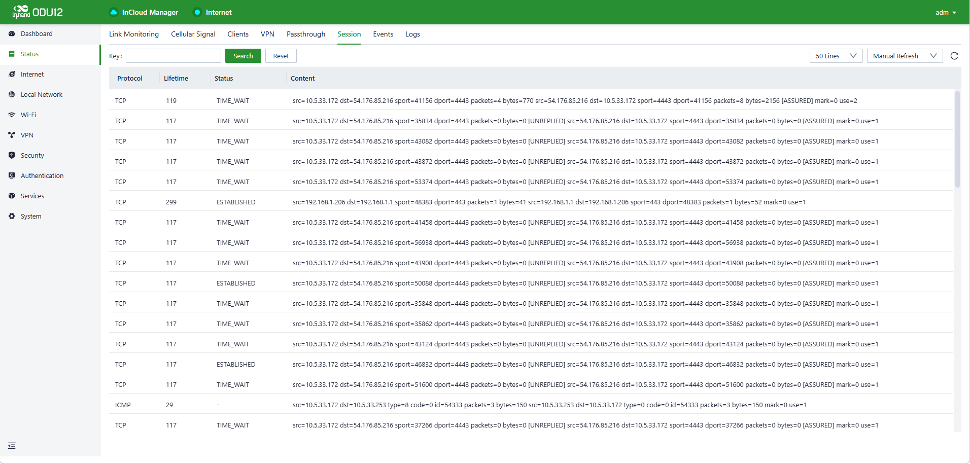970x464 pixels.
Task: Refresh the session list with the reload icon
Action: pyautogui.click(x=954, y=56)
